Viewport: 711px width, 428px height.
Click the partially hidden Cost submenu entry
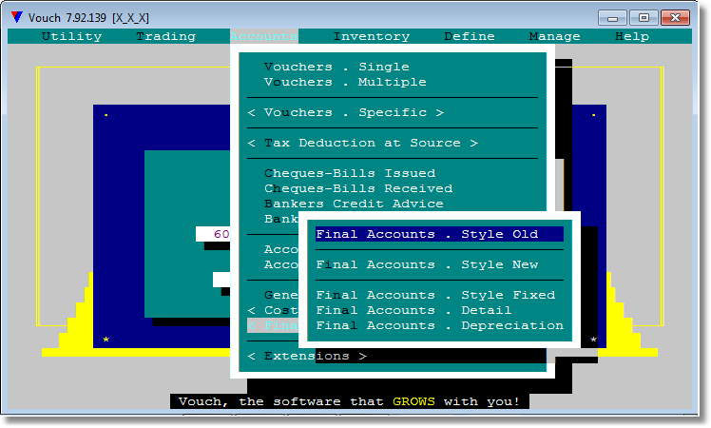coord(273,310)
